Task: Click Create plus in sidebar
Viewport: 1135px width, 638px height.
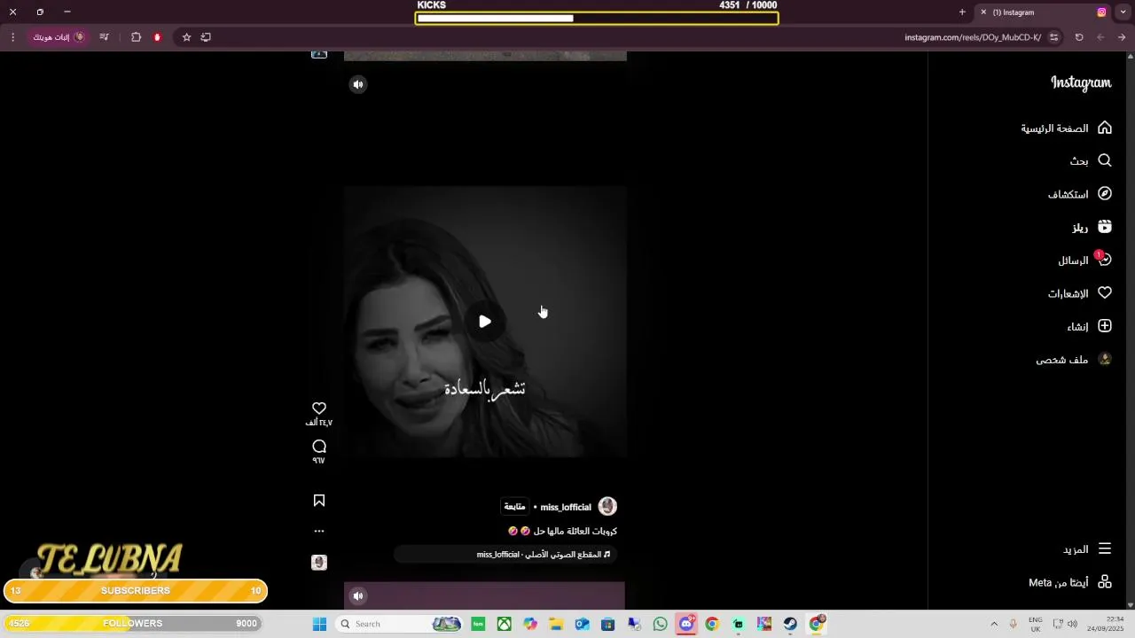Action: click(1089, 326)
